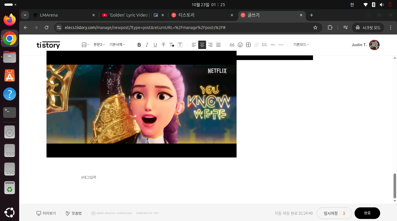This screenshot has height=221, width=397.
Task: Open Terminal from the dock
Action: pos(10,113)
